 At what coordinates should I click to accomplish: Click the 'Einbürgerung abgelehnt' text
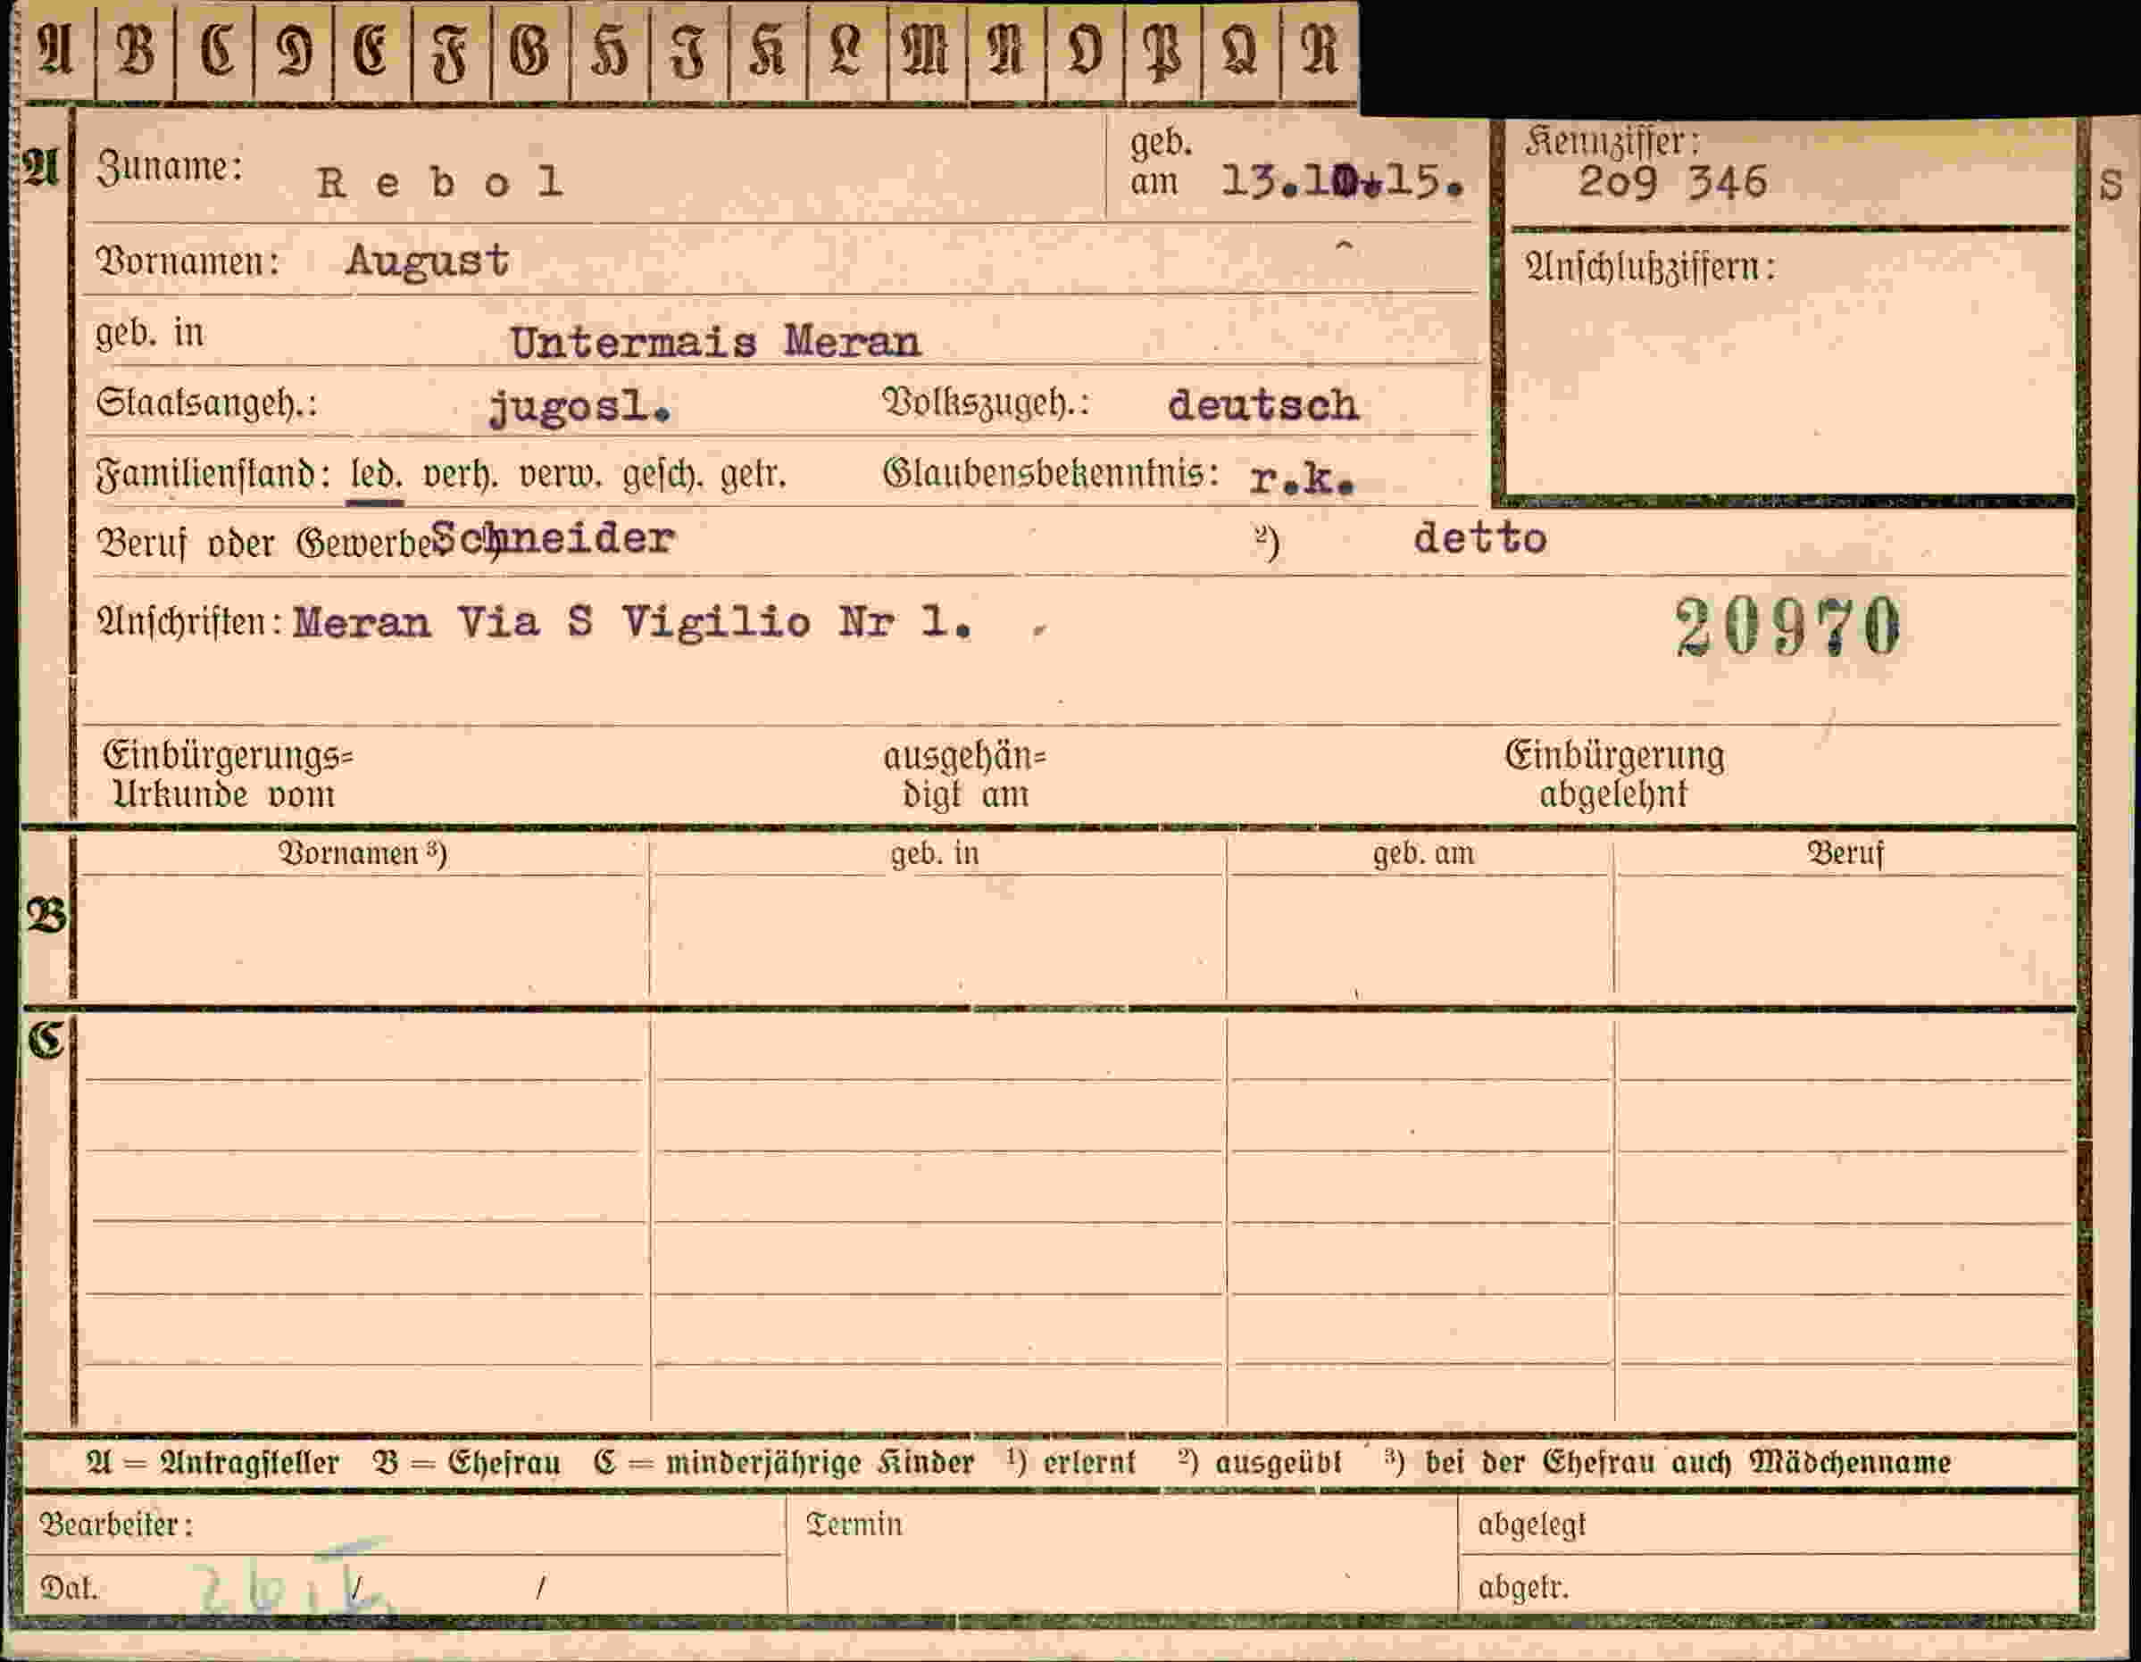click(x=1614, y=774)
